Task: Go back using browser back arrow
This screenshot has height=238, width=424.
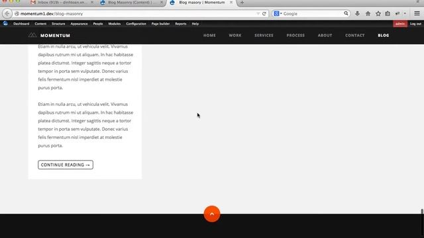Action: tap(7, 13)
